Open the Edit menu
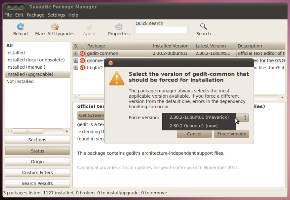Screen dimensions: 290x200 click(19, 15)
